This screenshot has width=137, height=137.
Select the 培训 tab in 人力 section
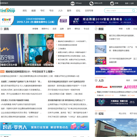point(128,80)
